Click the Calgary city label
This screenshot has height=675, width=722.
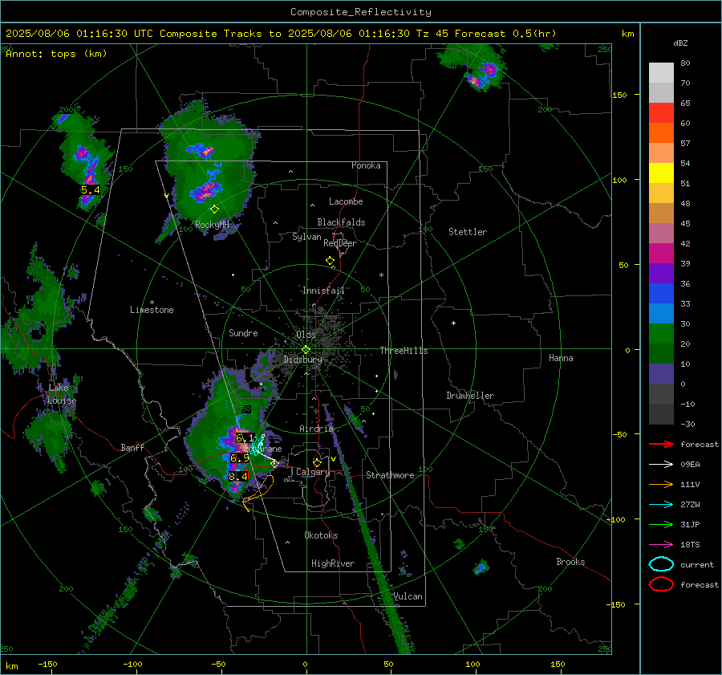(313, 472)
